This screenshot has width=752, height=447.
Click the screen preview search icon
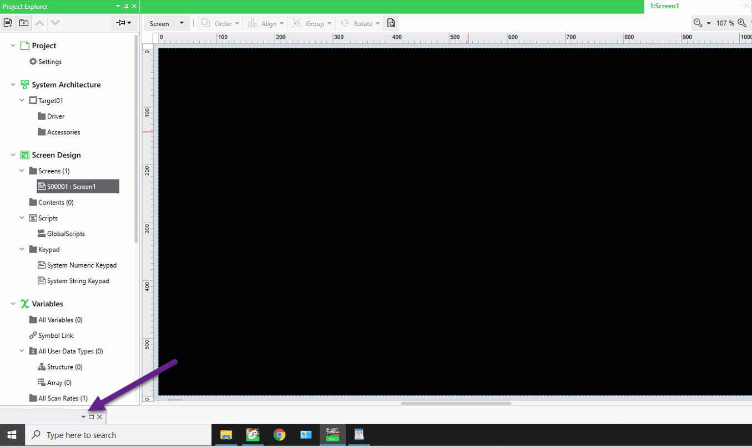[391, 23]
